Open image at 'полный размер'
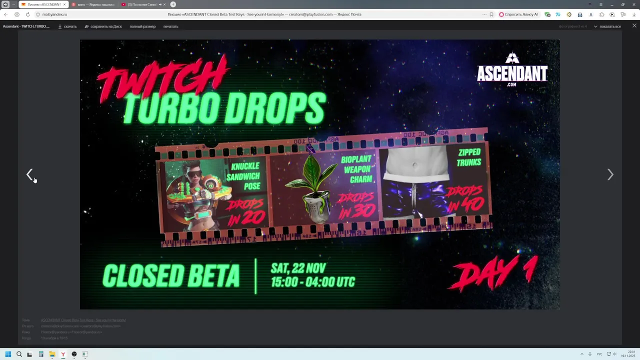Viewport: 640px width, 360px height. [142, 26]
